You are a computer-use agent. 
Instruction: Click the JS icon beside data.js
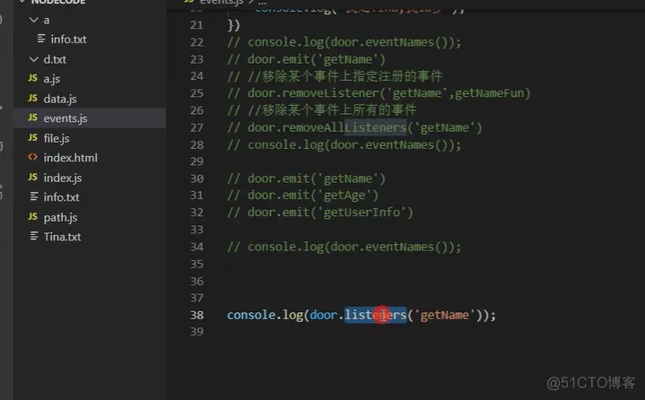pos(33,99)
